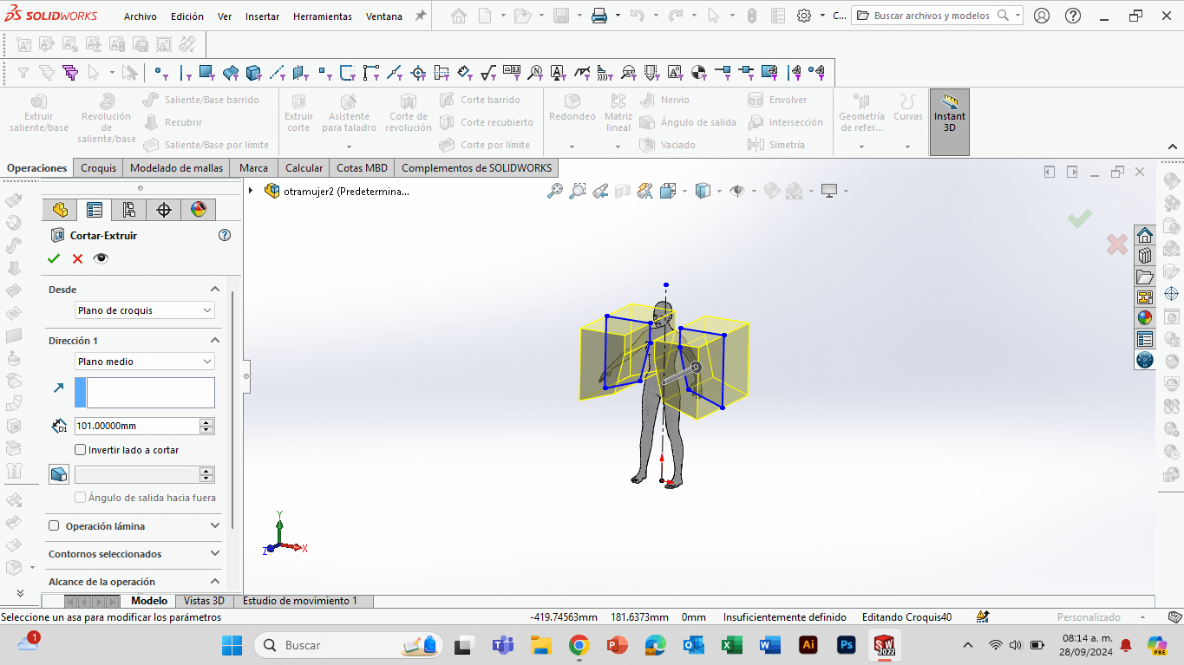Screen dimensions: 1184x665
Task: Expand the Operación lámina section
Action: point(215,526)
